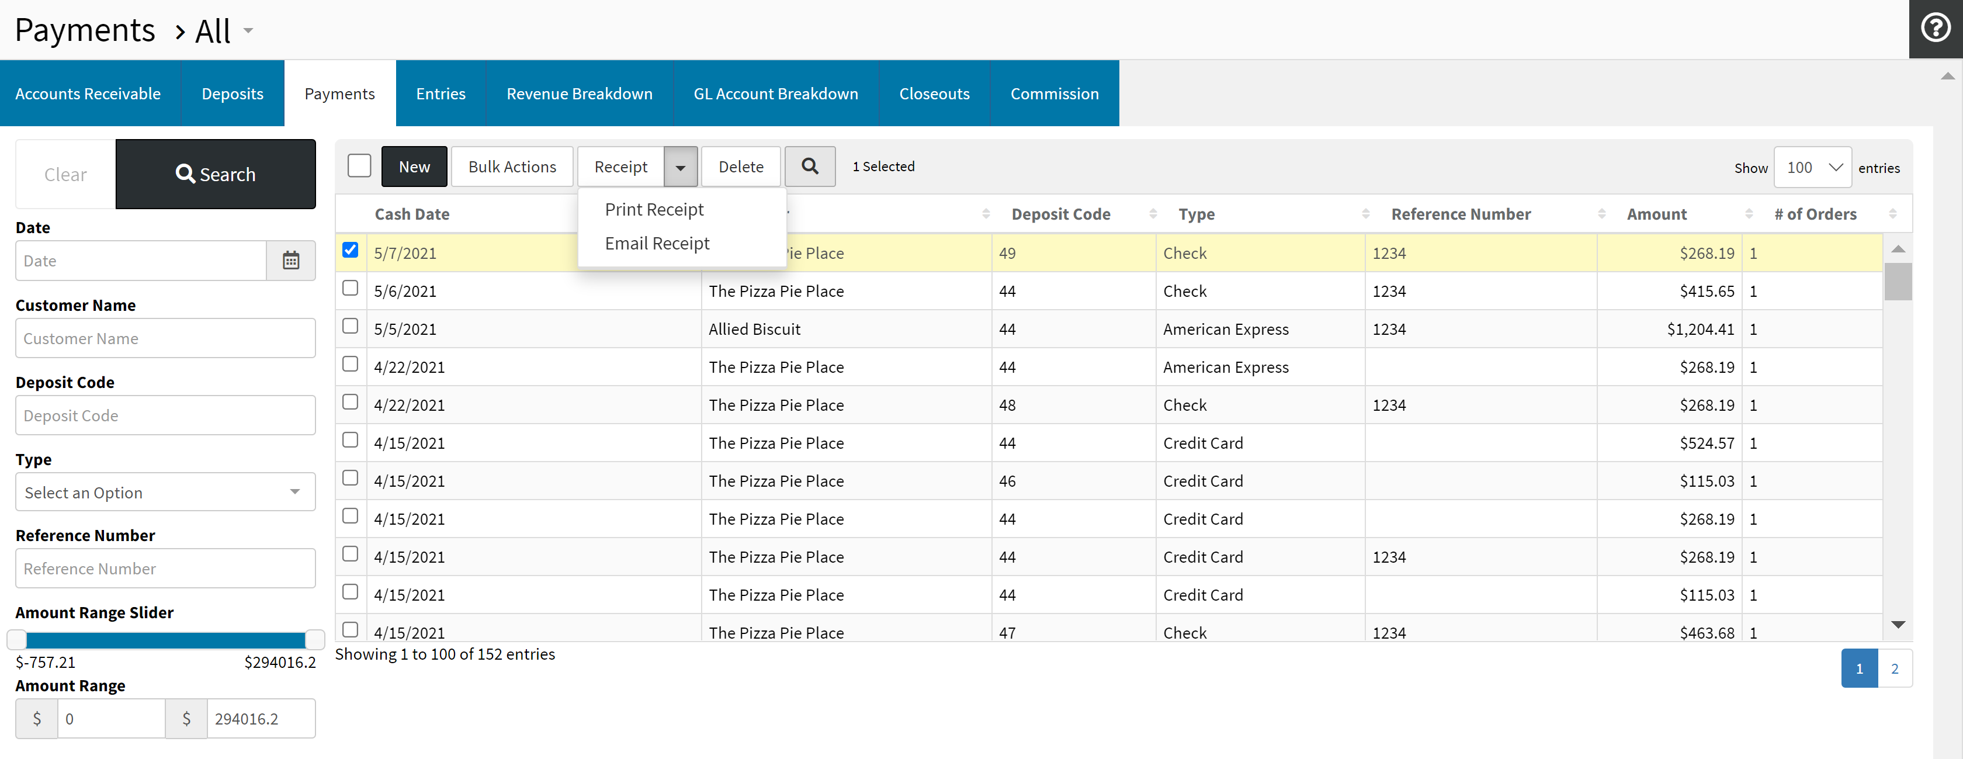The height and width of the screenshot is (759, 1963).
Task: Focus the Customer Name input field
Action: [165, 338]
